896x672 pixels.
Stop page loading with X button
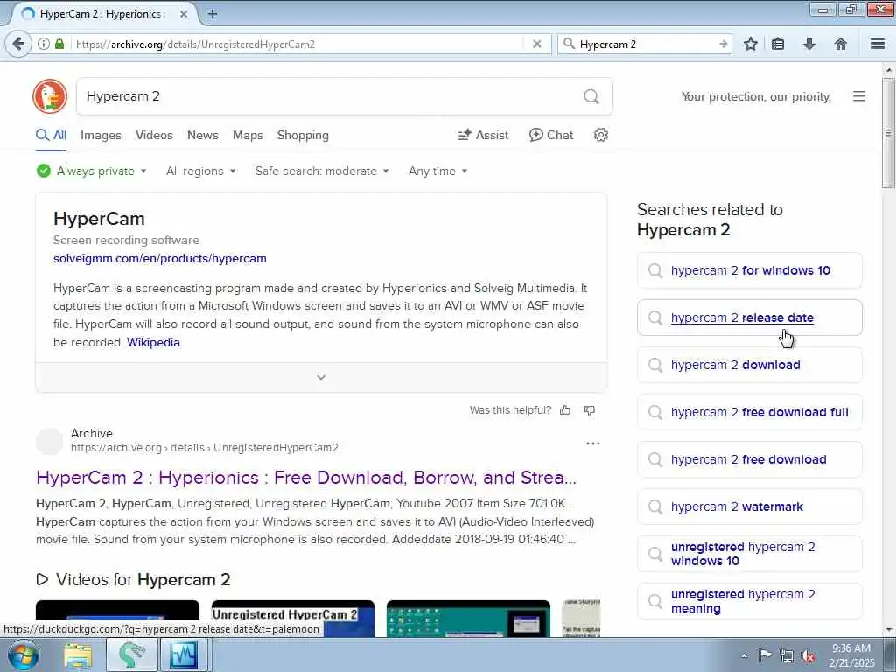(x=536, y=44)
